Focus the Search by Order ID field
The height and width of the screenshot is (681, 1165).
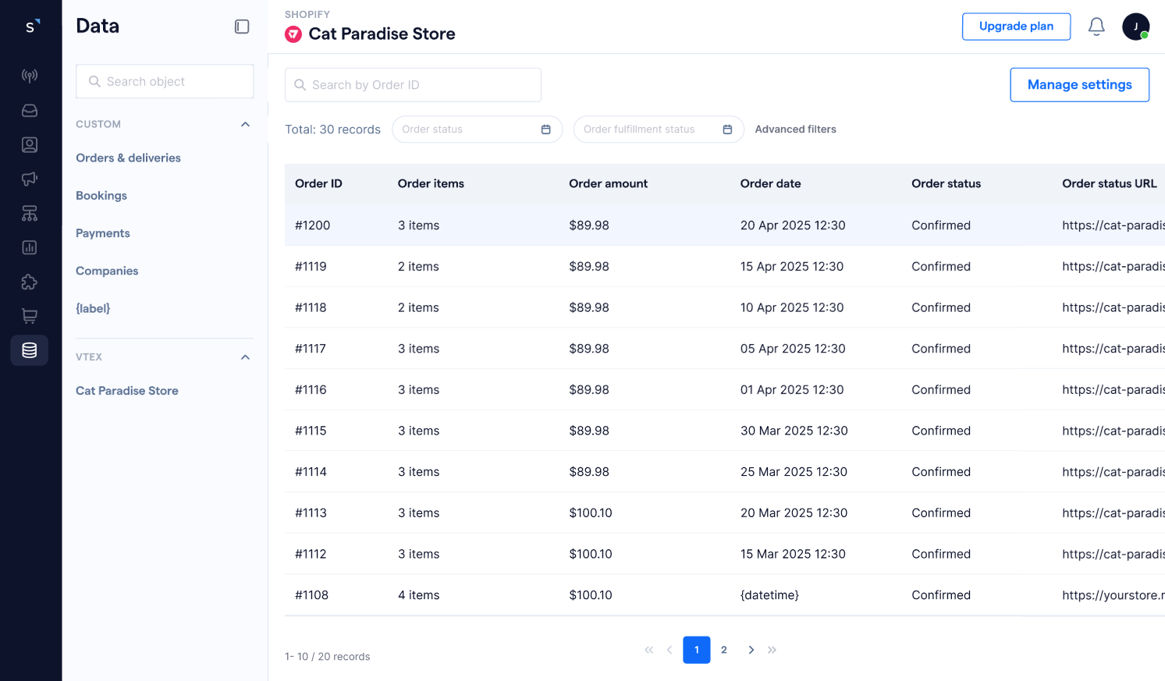pyautogui.click(x=413, y=84)
